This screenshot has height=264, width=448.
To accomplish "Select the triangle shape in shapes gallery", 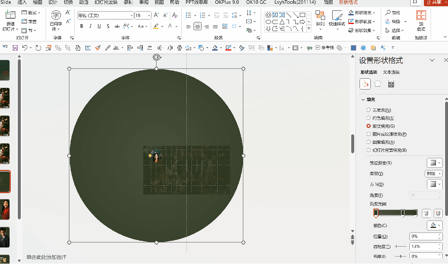I will pos(282,22).
